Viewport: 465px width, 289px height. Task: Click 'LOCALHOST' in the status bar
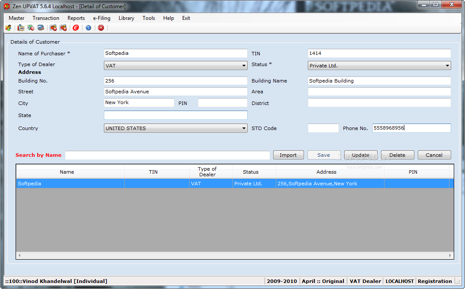click(400, 281)
